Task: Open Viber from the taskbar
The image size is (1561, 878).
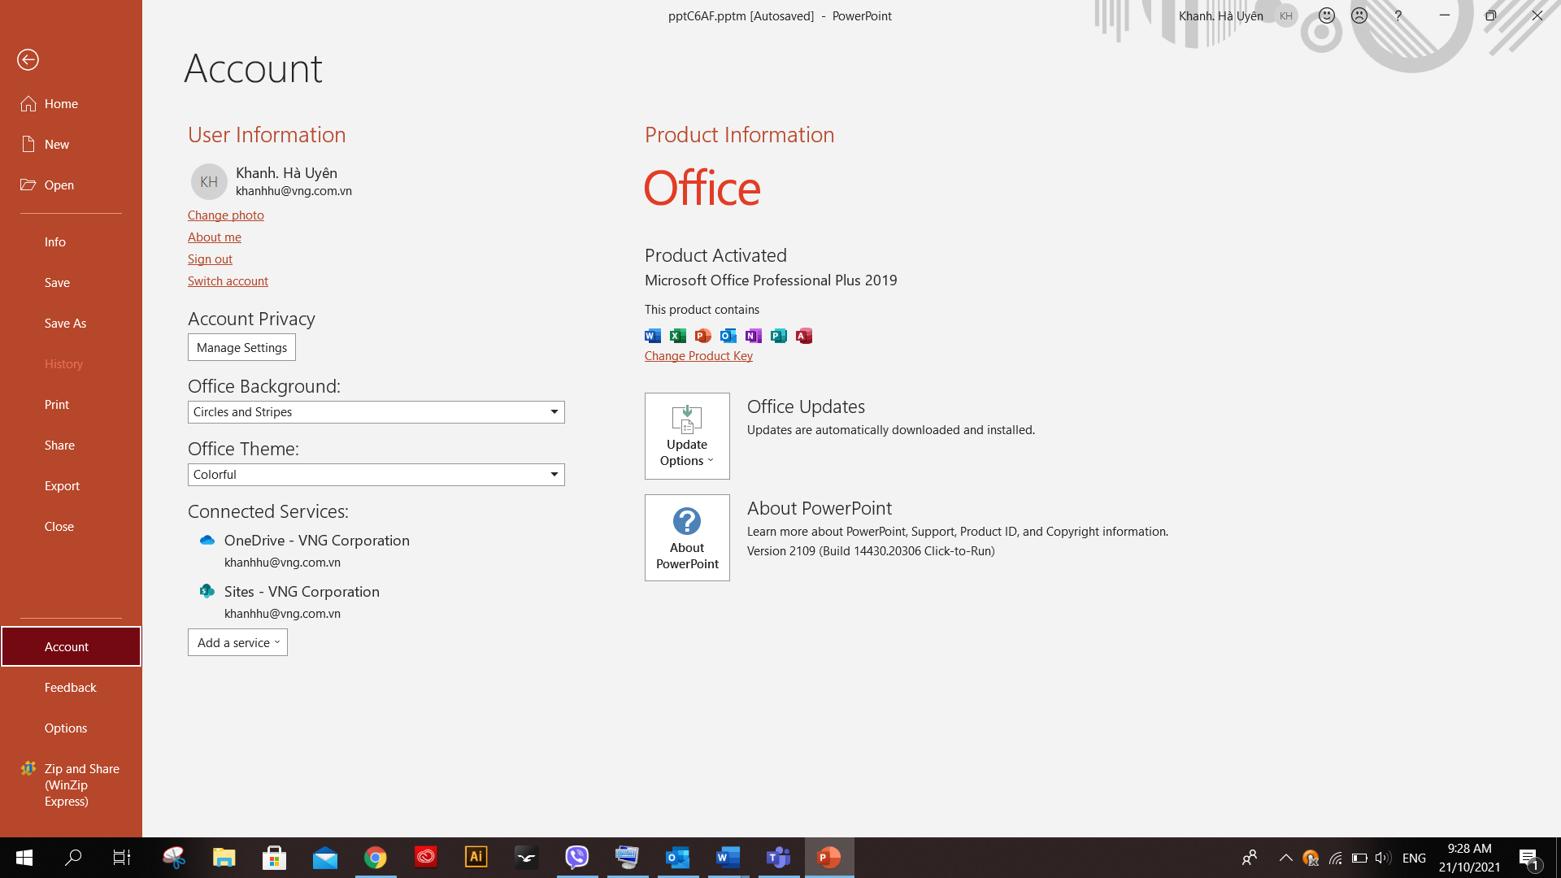Action: (x=577, y=858)
